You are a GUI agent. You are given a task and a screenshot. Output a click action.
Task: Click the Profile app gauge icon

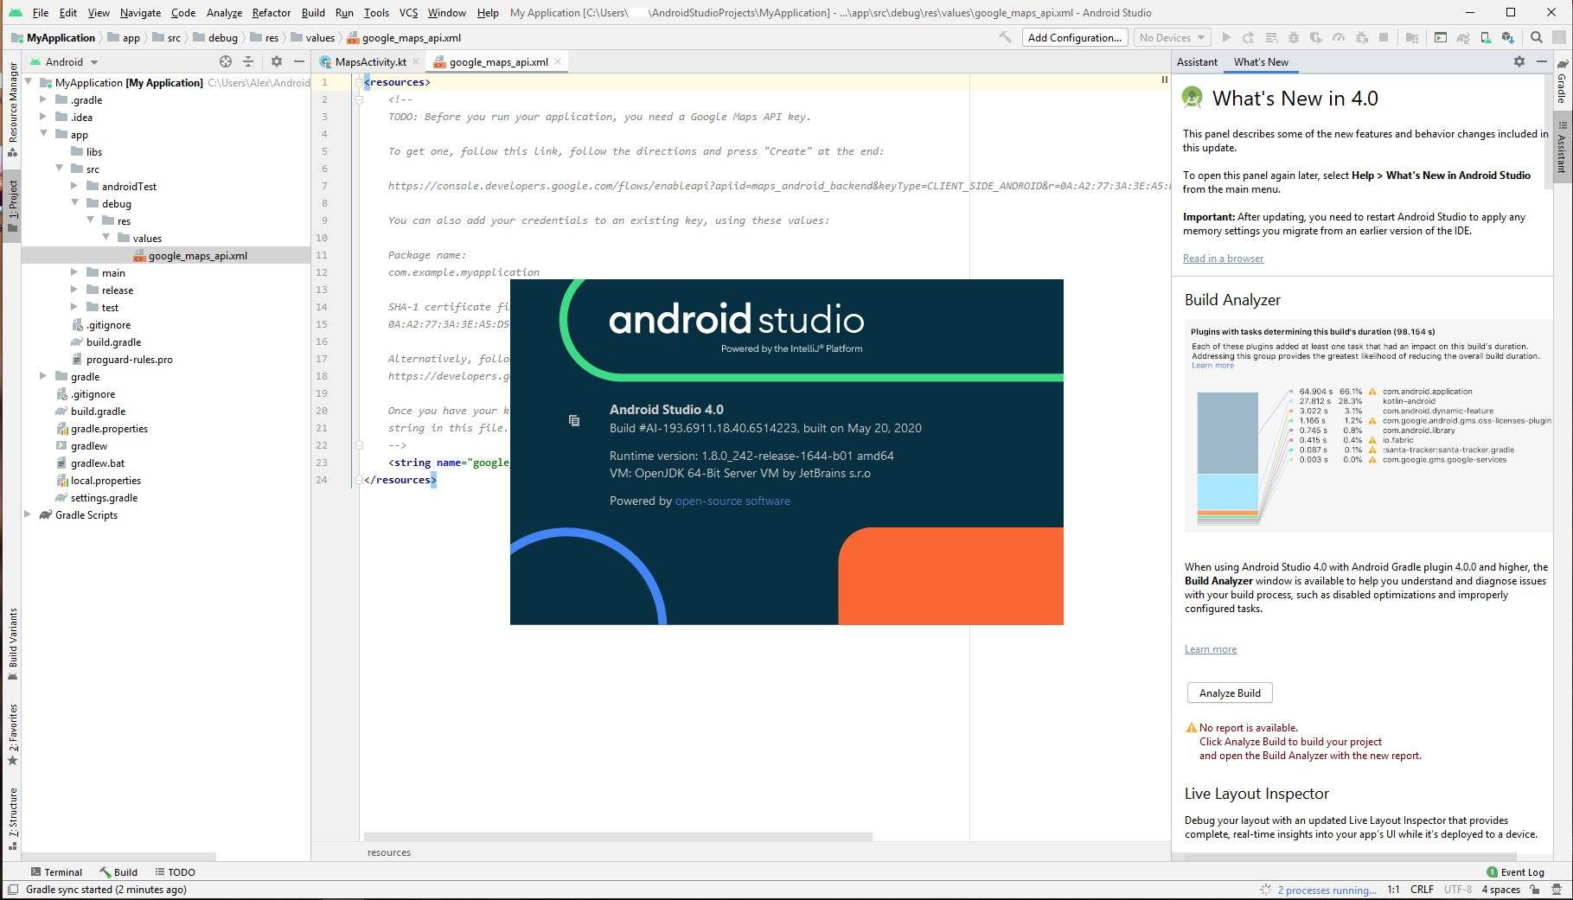coord(1339,37)
